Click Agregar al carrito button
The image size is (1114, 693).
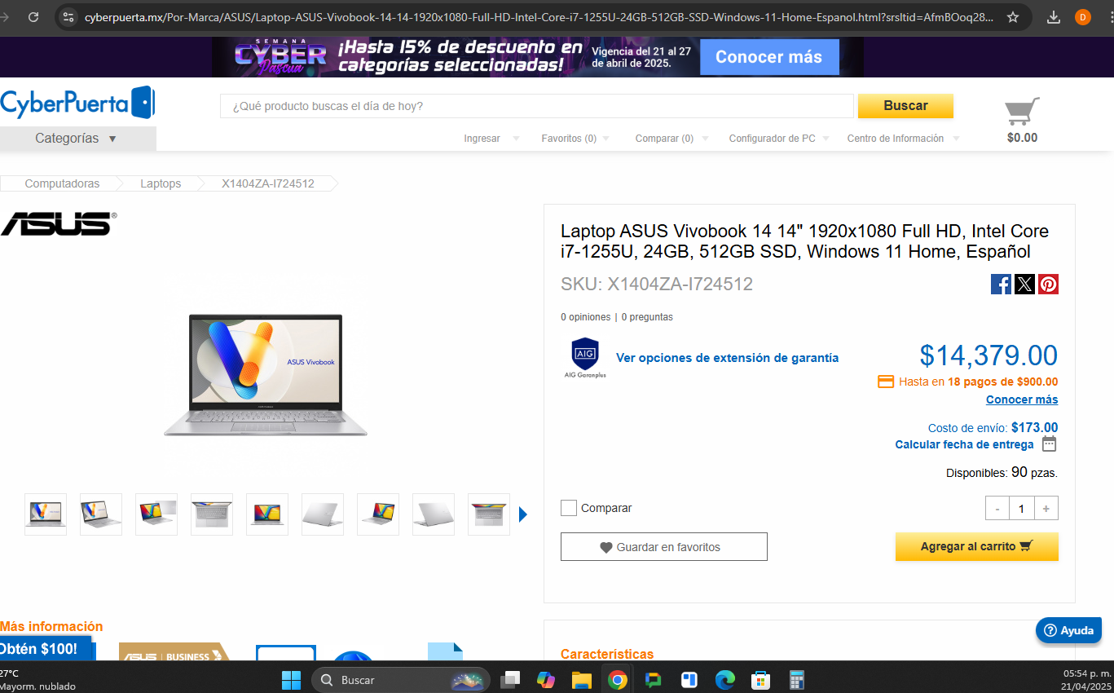(x=976, y=547)
